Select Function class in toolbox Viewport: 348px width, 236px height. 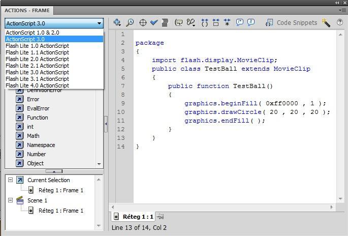point(37,117)
